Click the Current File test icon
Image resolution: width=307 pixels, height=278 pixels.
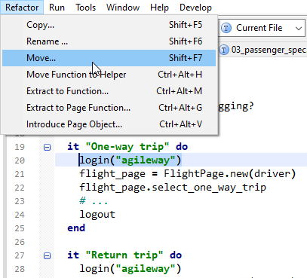click(x=226, y=28)
